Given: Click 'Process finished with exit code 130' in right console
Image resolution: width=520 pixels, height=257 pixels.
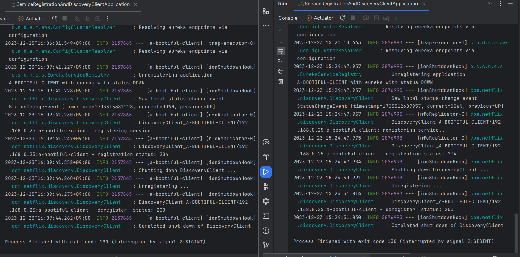Looking at the screenshot, I should (x=345, y=241).
